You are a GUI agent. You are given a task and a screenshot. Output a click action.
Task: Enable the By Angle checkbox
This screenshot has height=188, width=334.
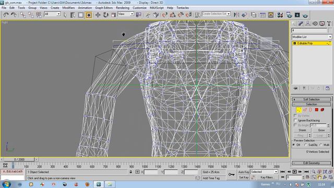(x=295, y=125)
